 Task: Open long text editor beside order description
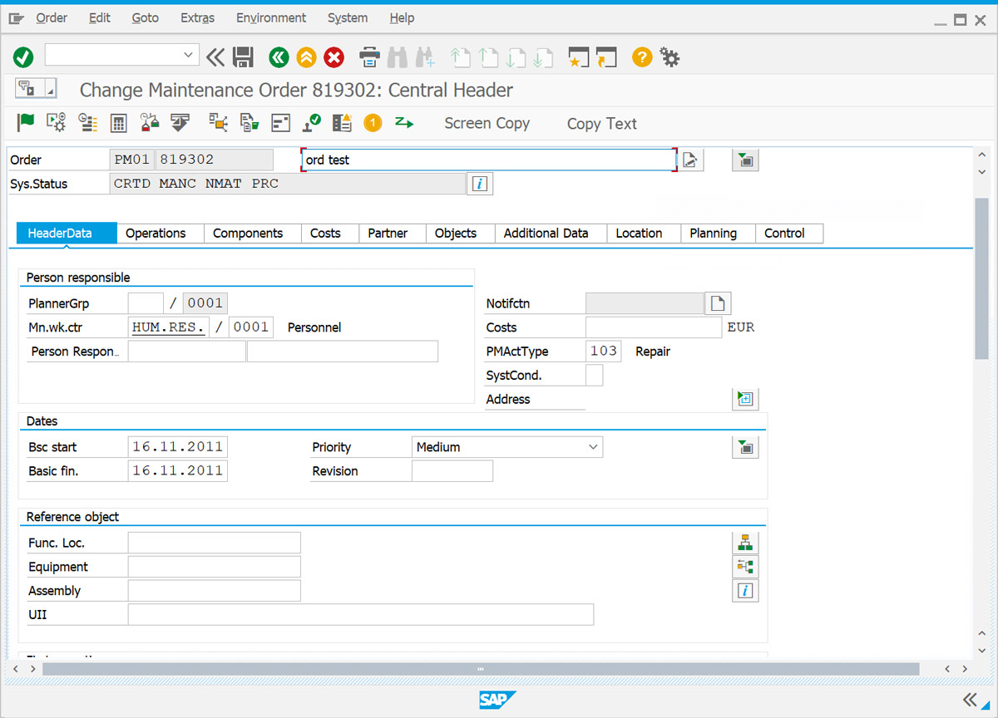[692, 160]
